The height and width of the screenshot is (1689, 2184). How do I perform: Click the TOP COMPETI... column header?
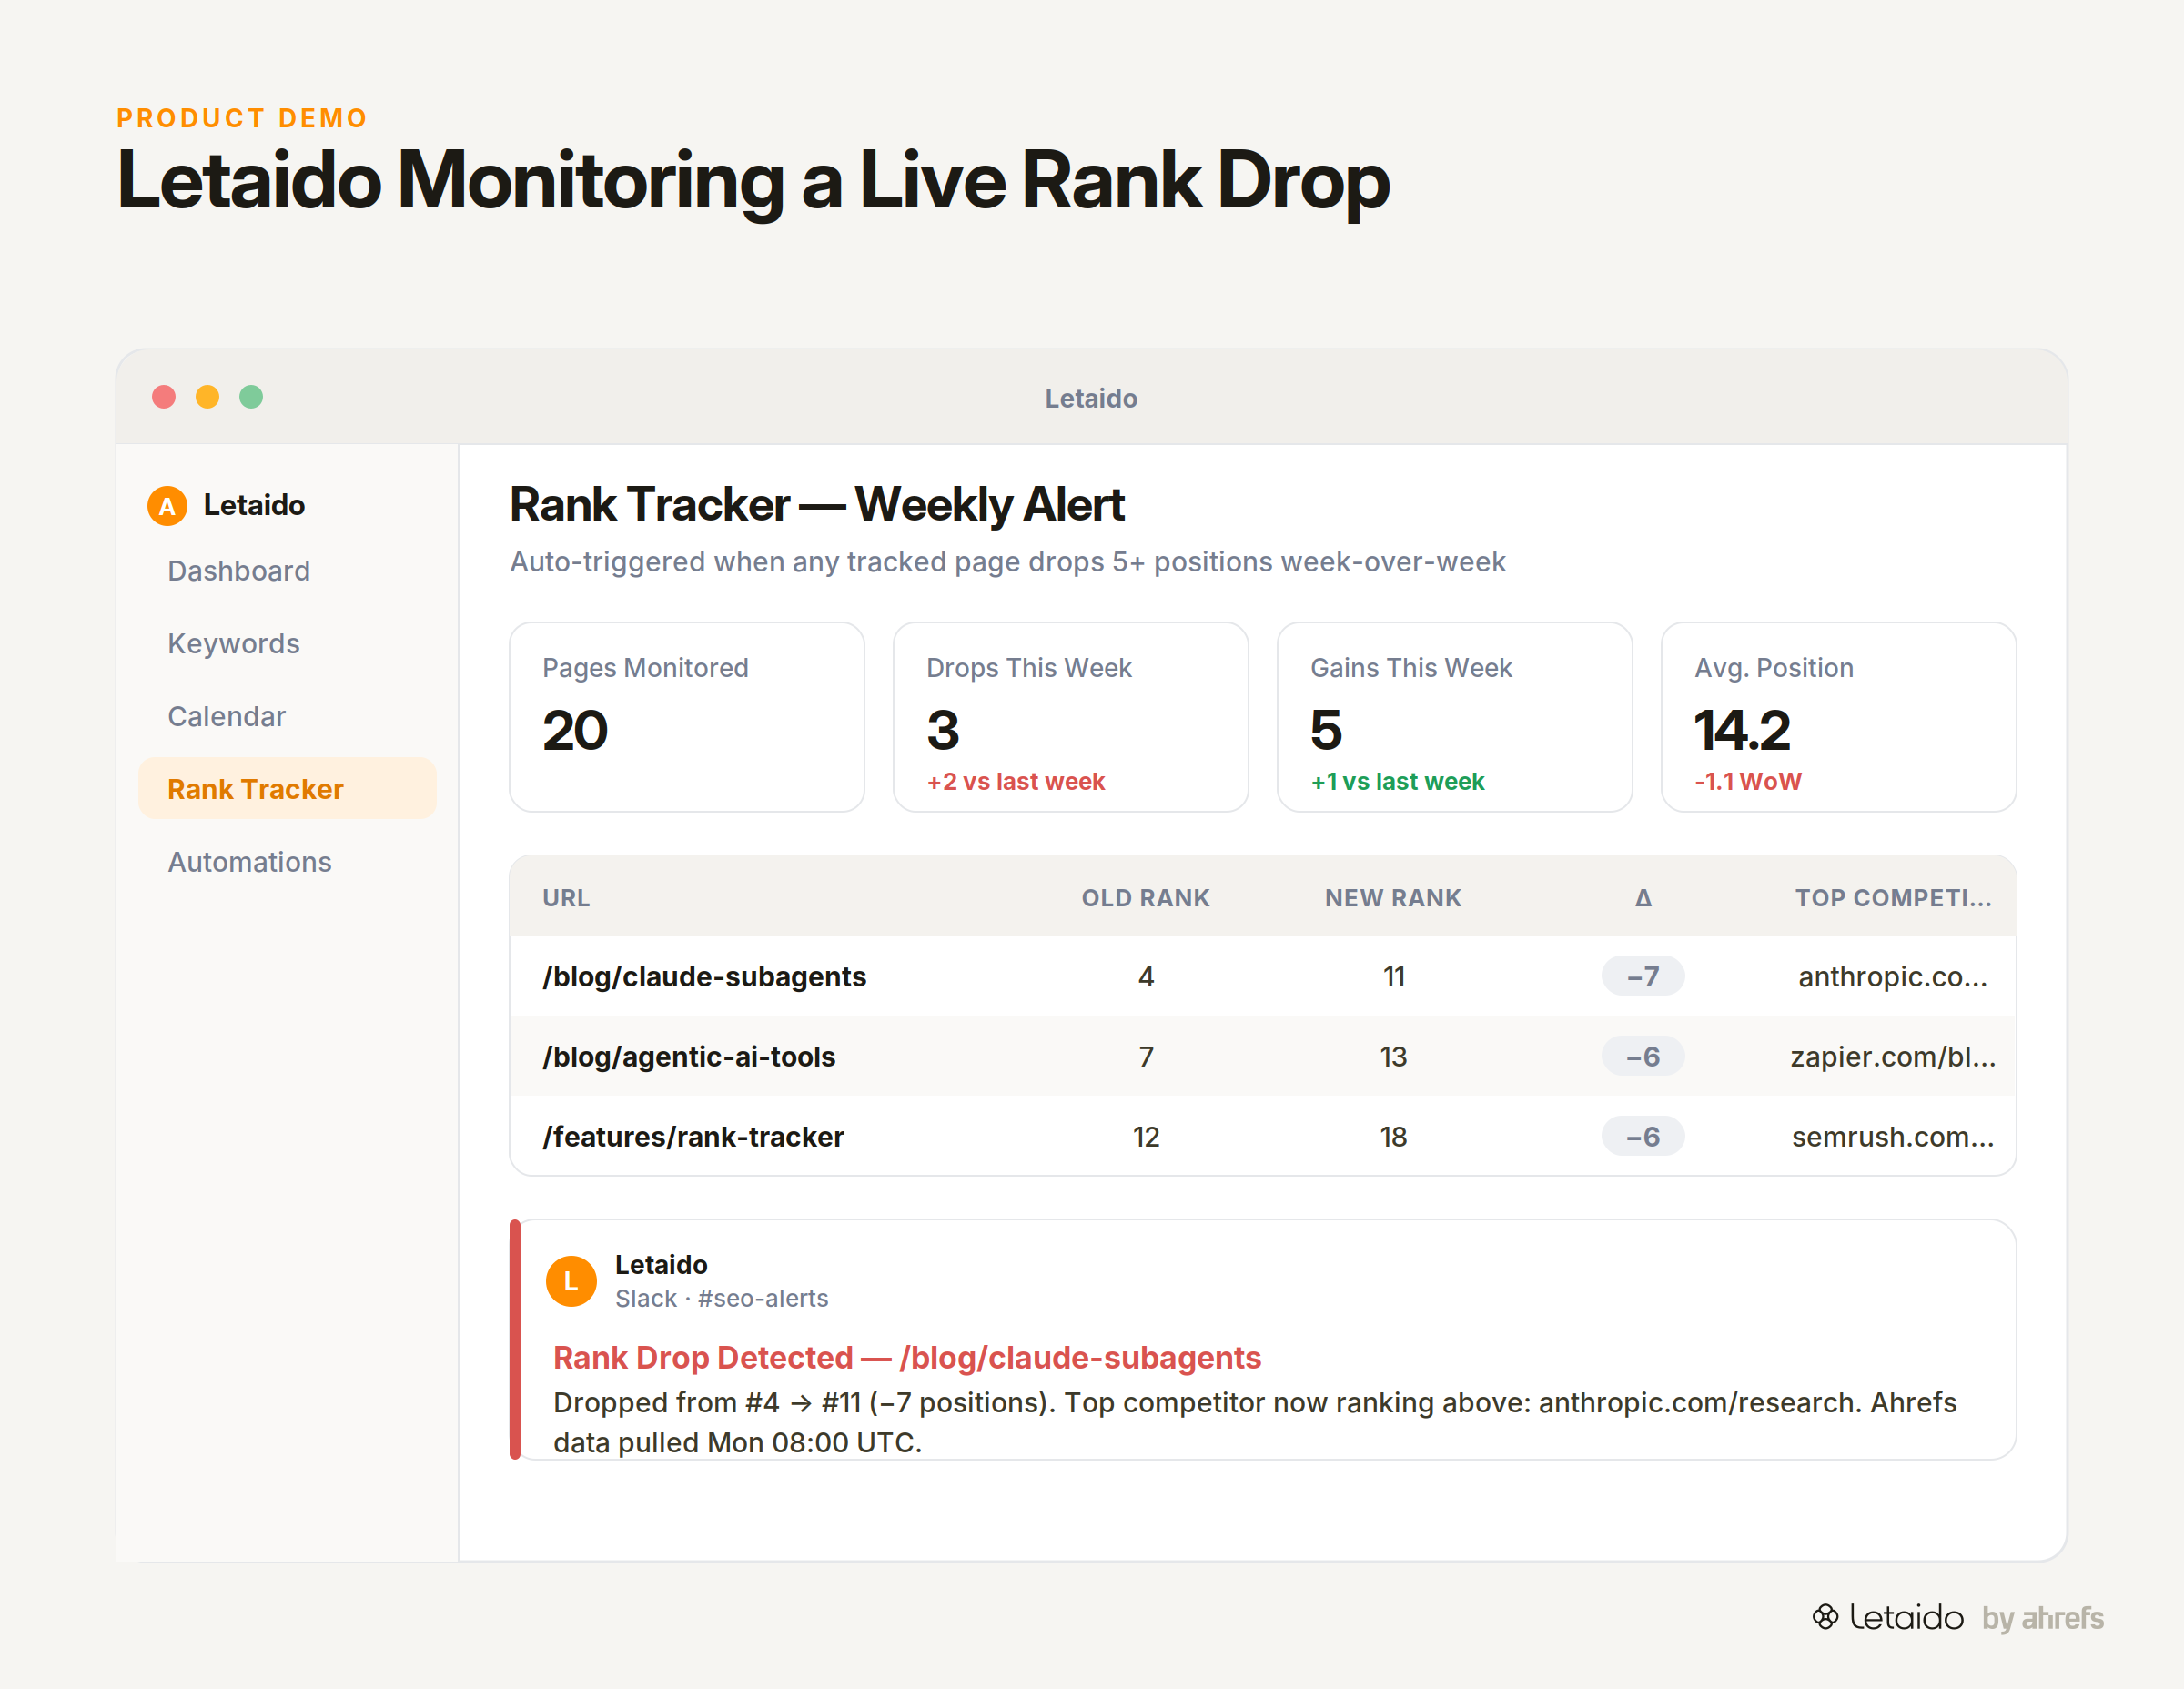(x=1893, y=898)
